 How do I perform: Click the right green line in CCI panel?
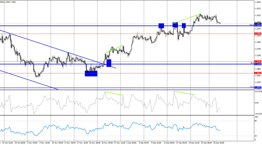tap(184, 93)
